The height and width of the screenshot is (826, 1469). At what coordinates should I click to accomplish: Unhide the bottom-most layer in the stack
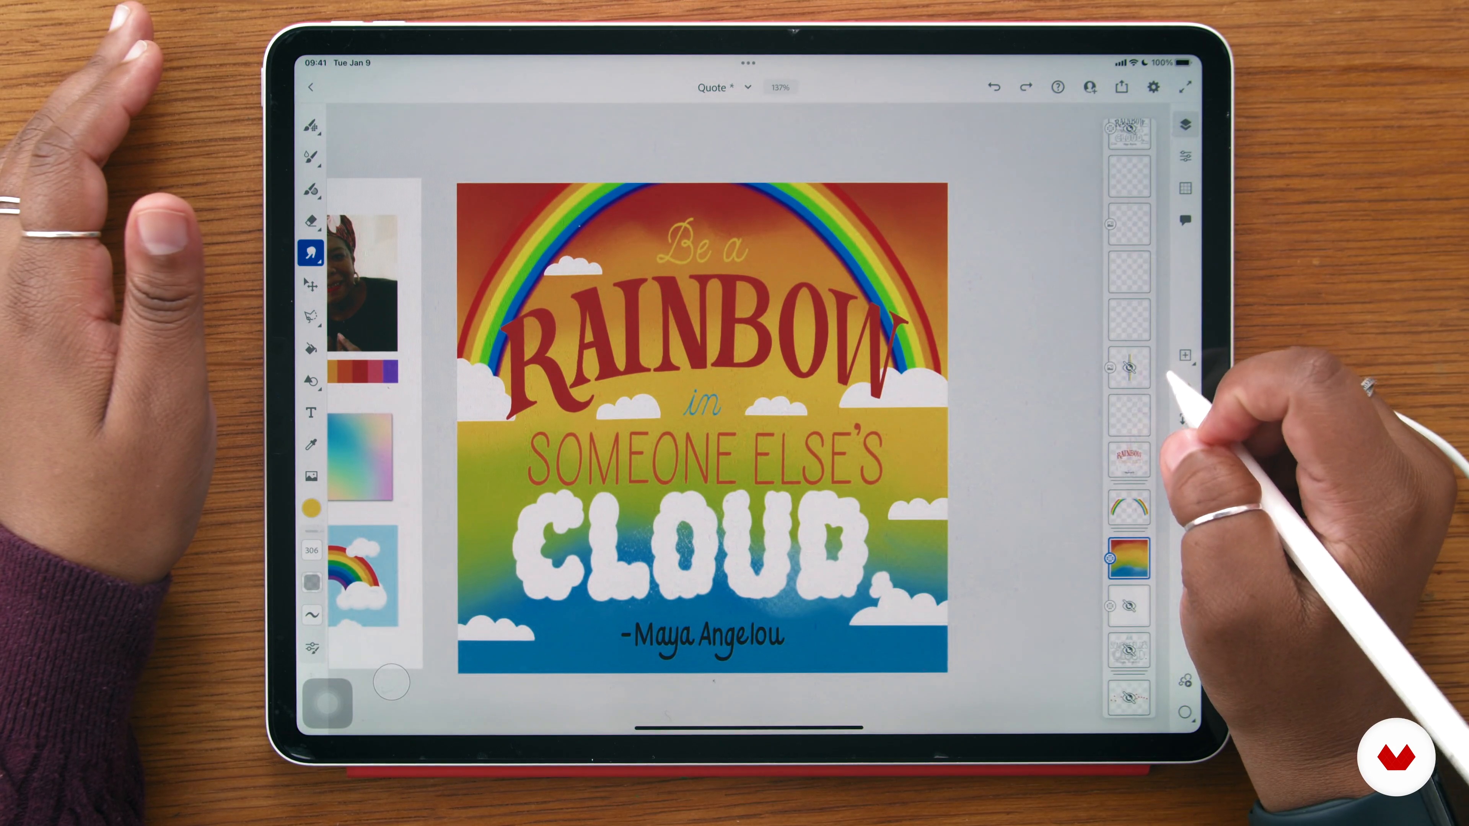1129,697
